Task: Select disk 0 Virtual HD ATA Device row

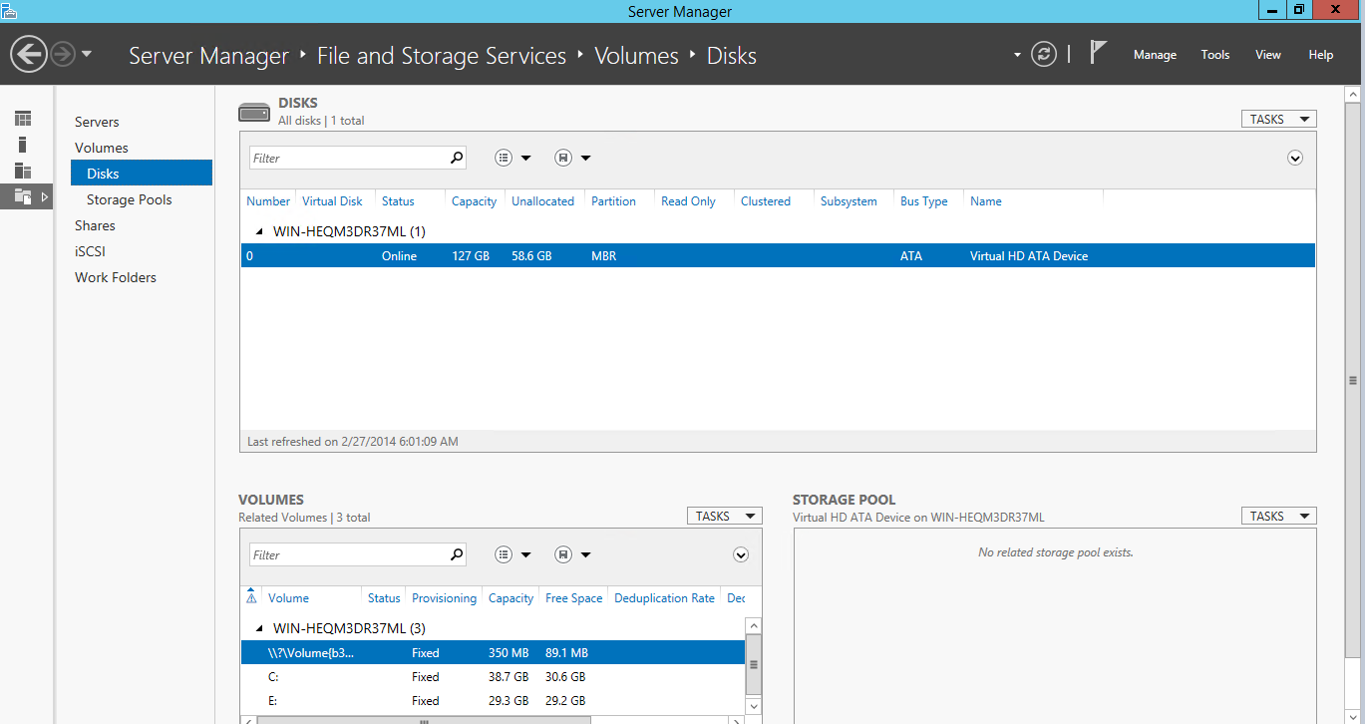Action: point(778,256)
